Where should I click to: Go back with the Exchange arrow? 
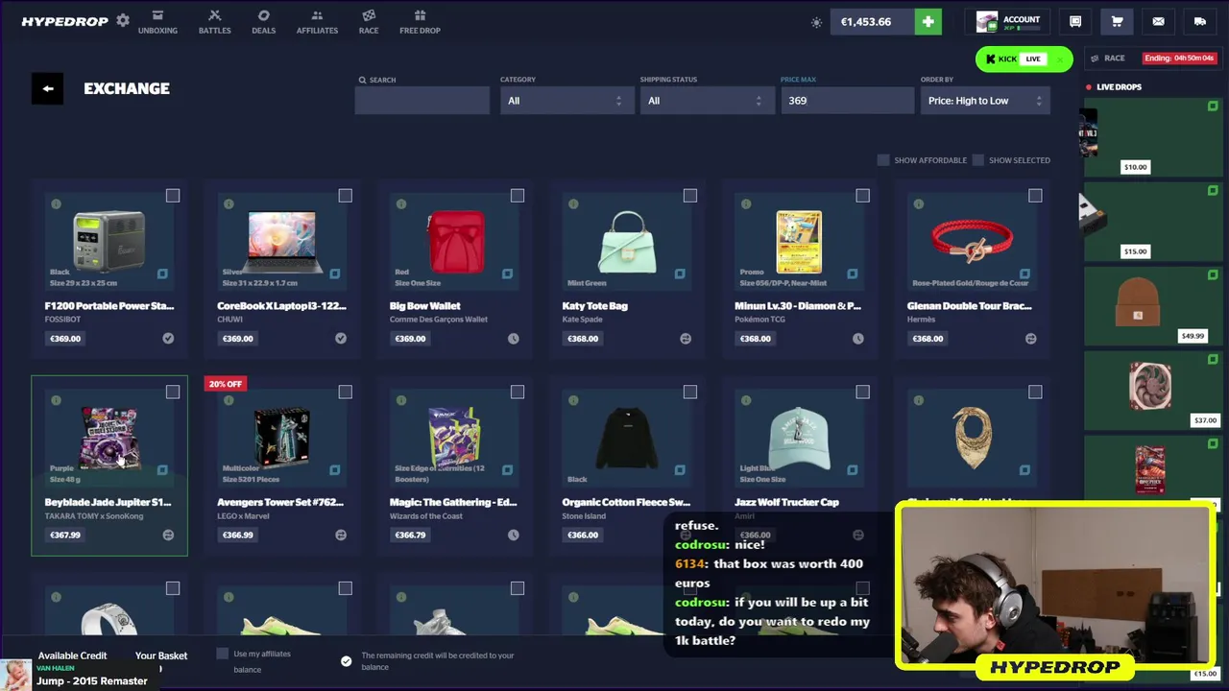pyautogui.click(x=47, y=88)
